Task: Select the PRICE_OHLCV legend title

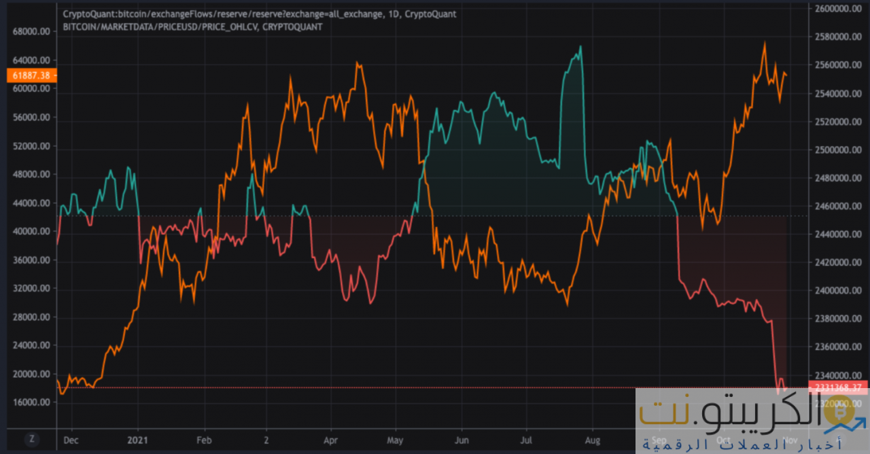Action: pos(192,27)
